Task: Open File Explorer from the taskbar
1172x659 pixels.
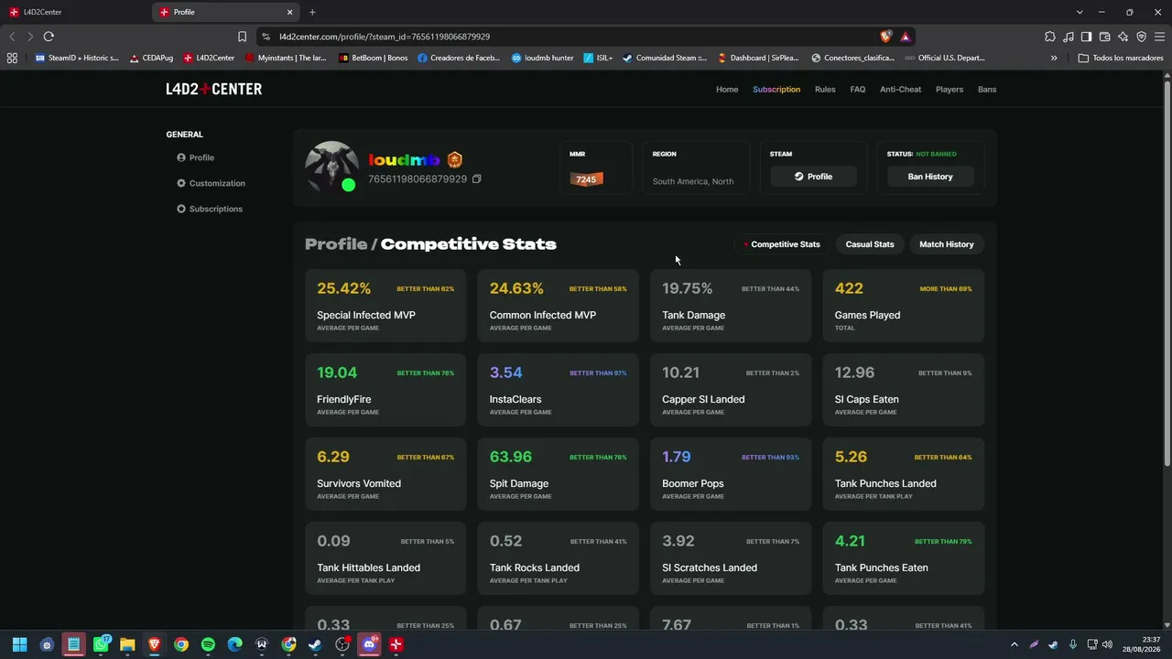Action: 127,644
